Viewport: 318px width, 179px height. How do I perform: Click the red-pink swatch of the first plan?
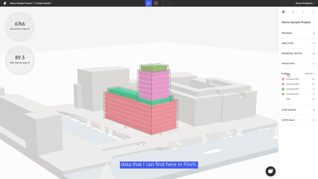[283, 79]
